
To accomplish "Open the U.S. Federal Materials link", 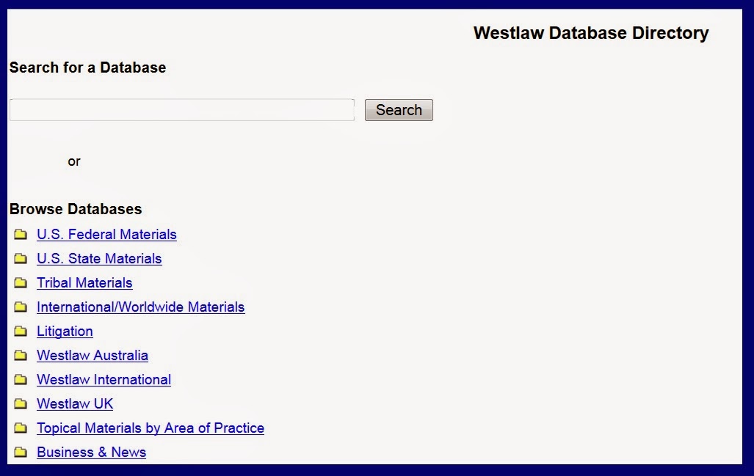I will tap(106, 235).
